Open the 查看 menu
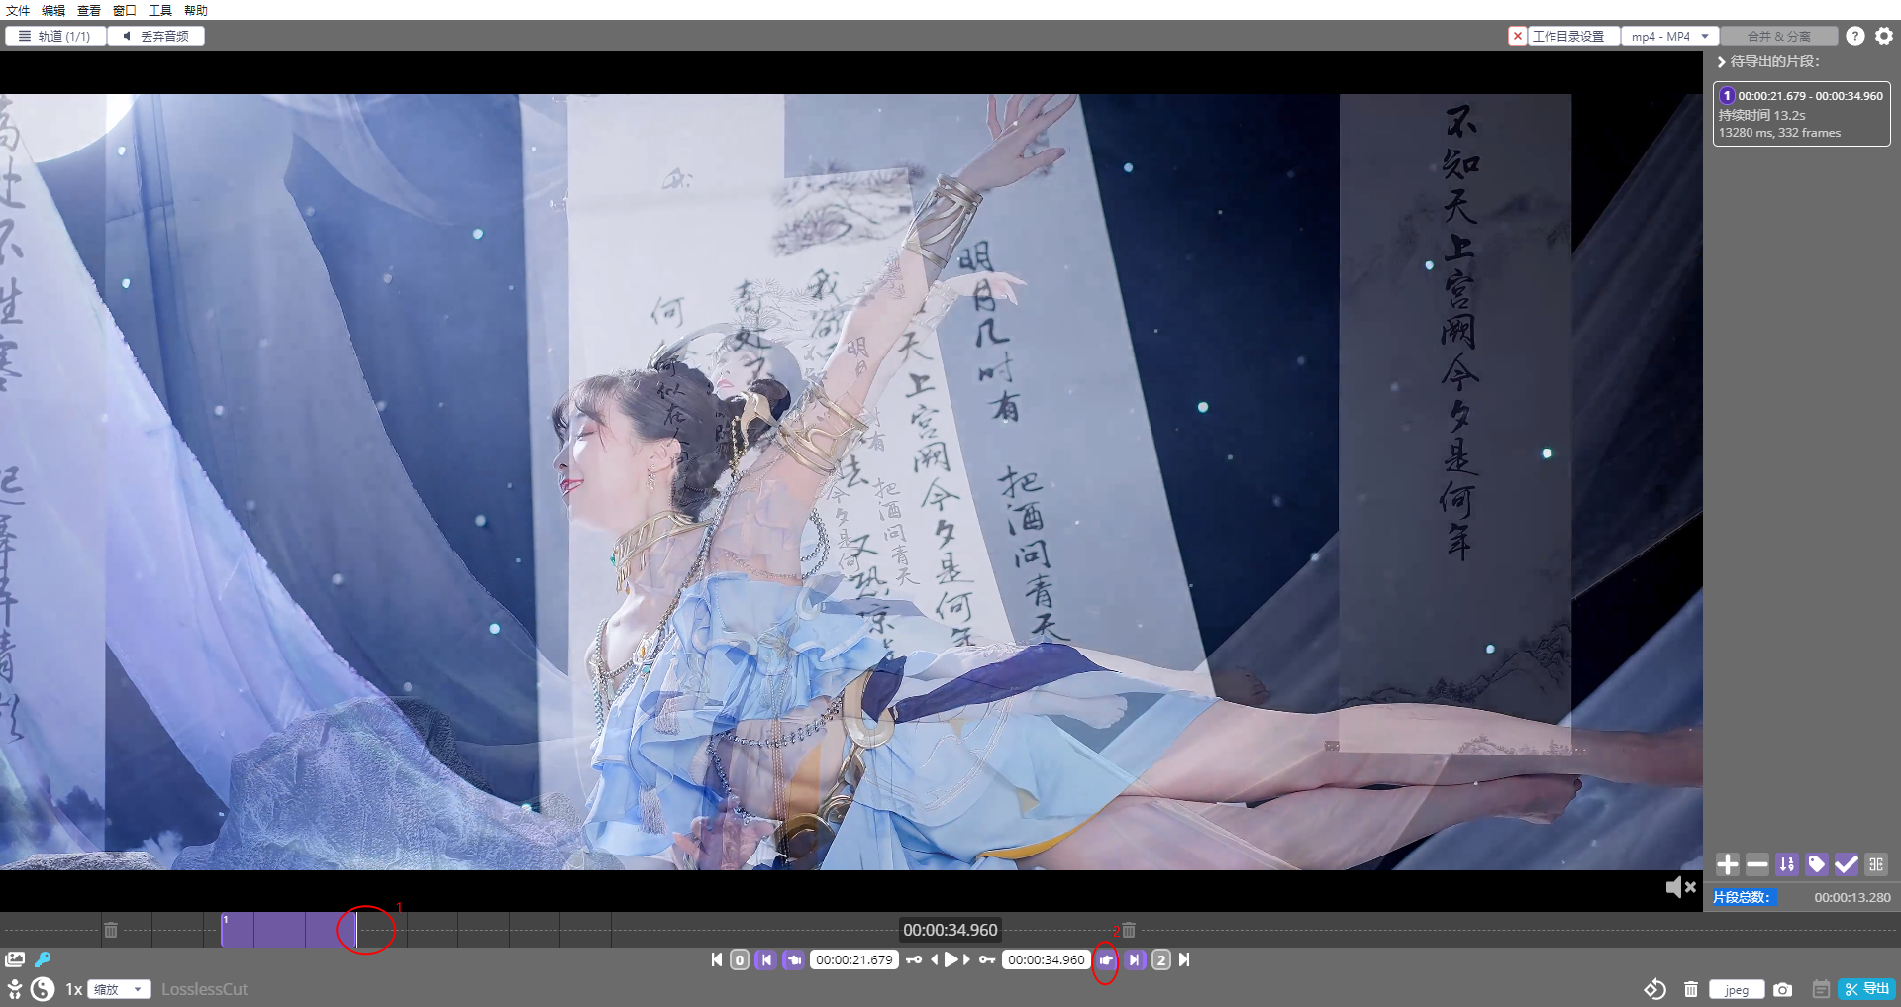 click(x=89, y=10)
